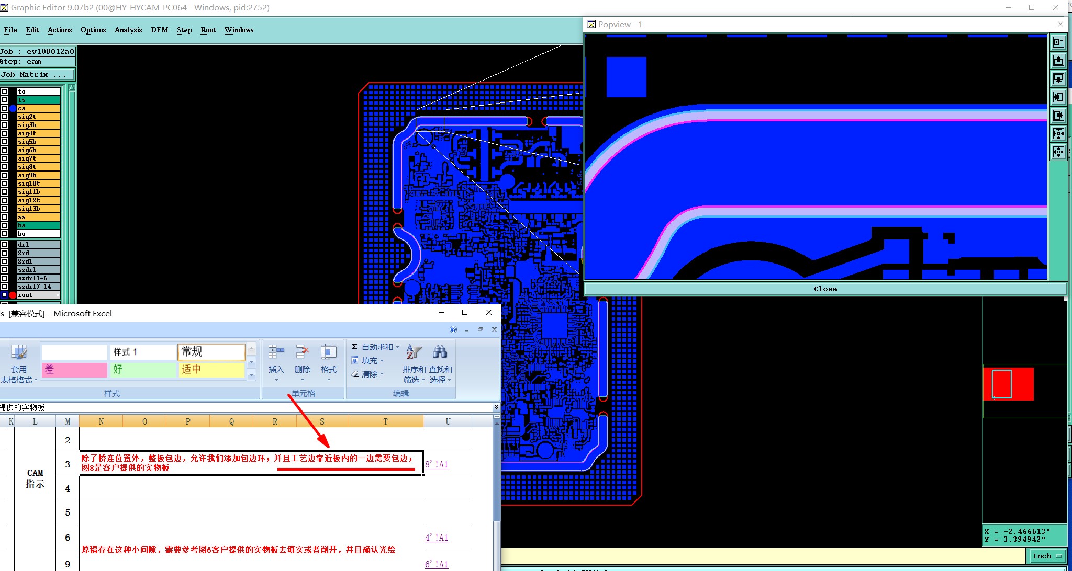The height and width of the screenshot is (571, 1072).
Task: Click the pan left icon in Popview
Action: (x=1058, y=97)
